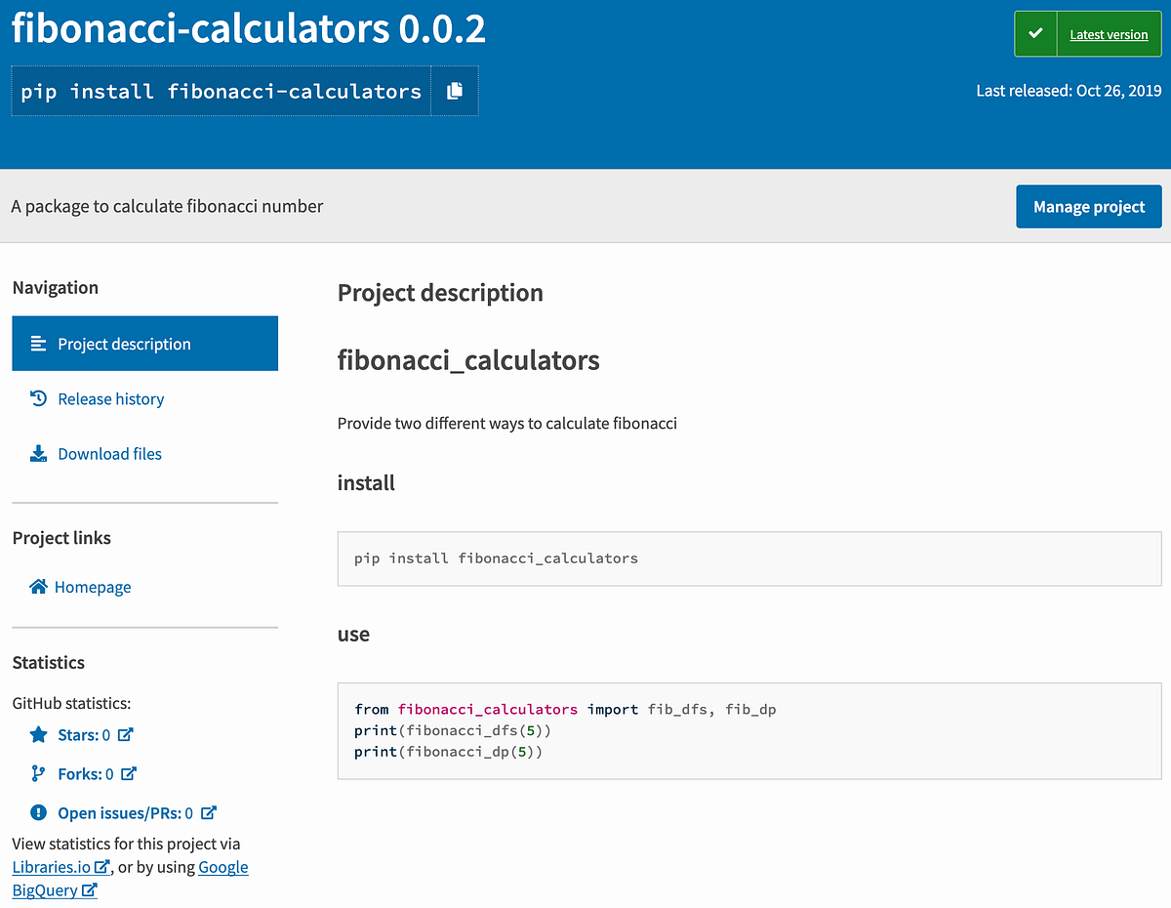Click the list icon beside Project description

pyautogui.click(x=37, y=343)
